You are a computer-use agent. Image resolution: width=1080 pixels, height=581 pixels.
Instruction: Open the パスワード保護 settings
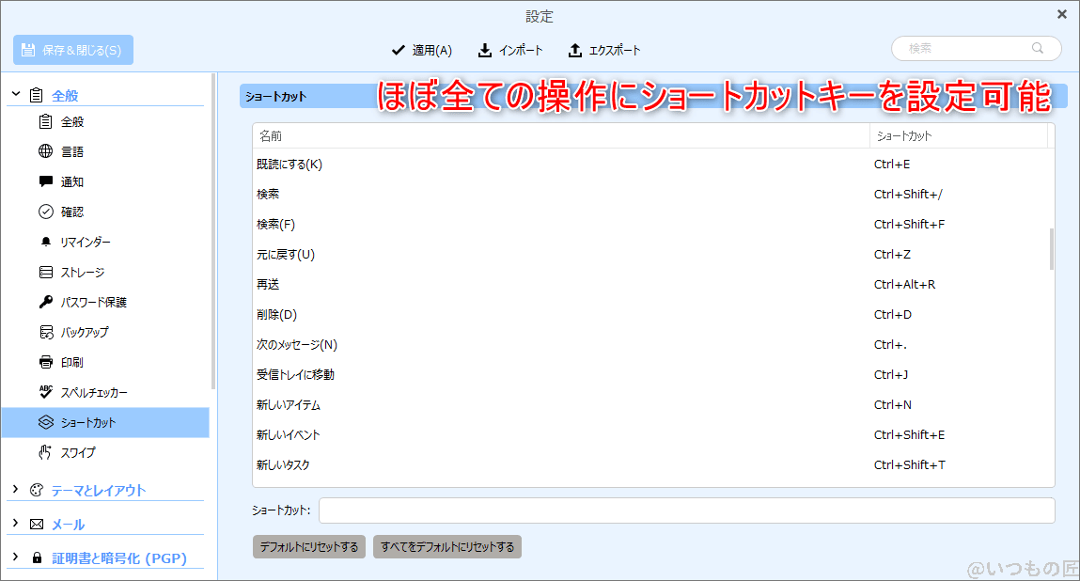coord(89,301)
